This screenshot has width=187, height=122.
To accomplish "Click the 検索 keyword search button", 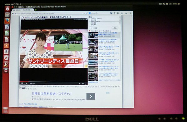I will (x=115, y=28).
